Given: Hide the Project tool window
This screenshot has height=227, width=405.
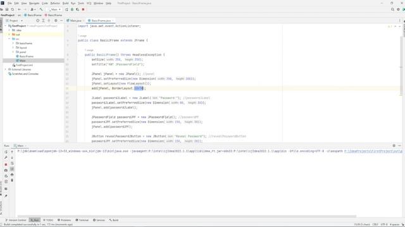Looking at the screenshot, I should coord(61,21).
